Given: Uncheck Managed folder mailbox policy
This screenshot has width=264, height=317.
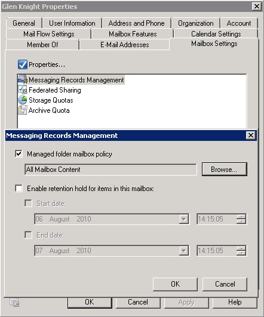Looking at the screenshot, I should [x=19, y=154].
